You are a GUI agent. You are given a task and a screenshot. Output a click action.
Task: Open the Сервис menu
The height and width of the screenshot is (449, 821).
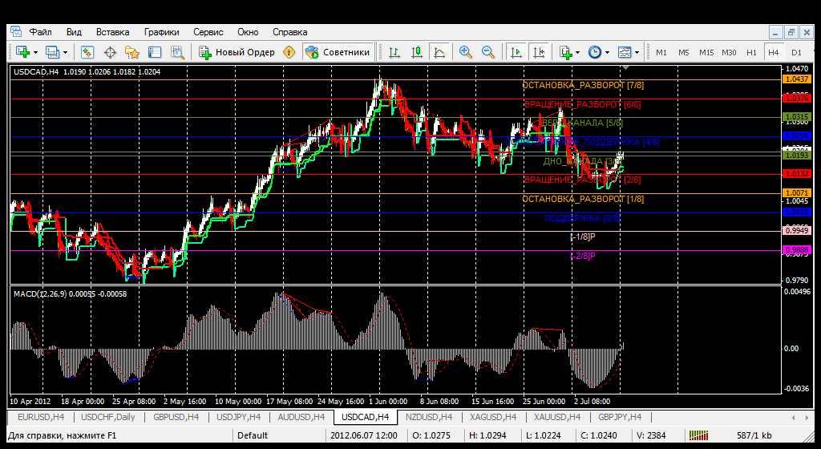click(x=208, y=32)
